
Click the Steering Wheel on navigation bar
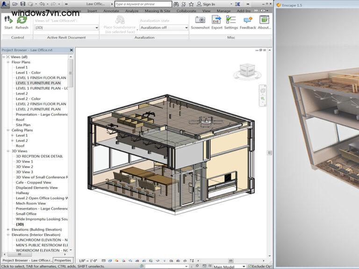(263, 91)
